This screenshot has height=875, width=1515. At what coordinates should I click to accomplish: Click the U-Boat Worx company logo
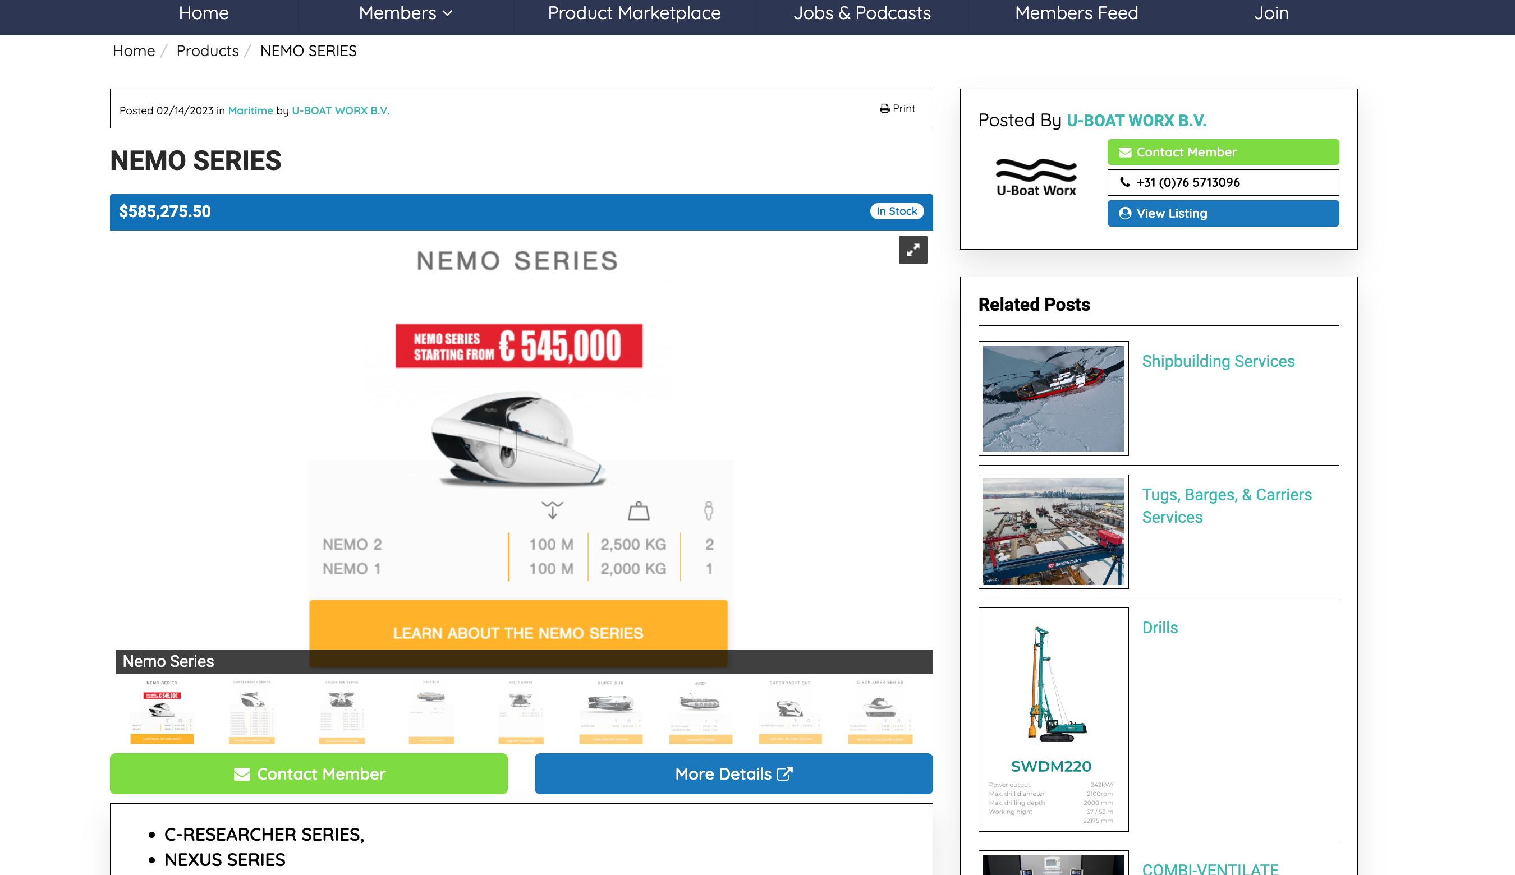(x=1036, y=178)
